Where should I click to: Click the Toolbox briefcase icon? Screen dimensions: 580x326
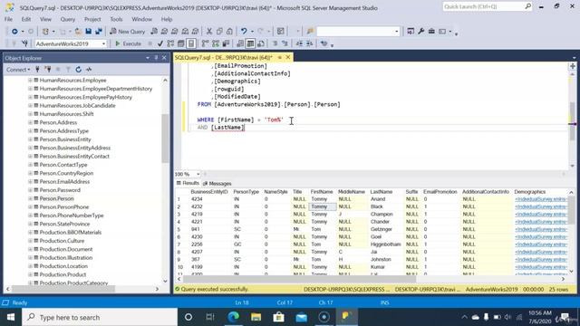431,32
